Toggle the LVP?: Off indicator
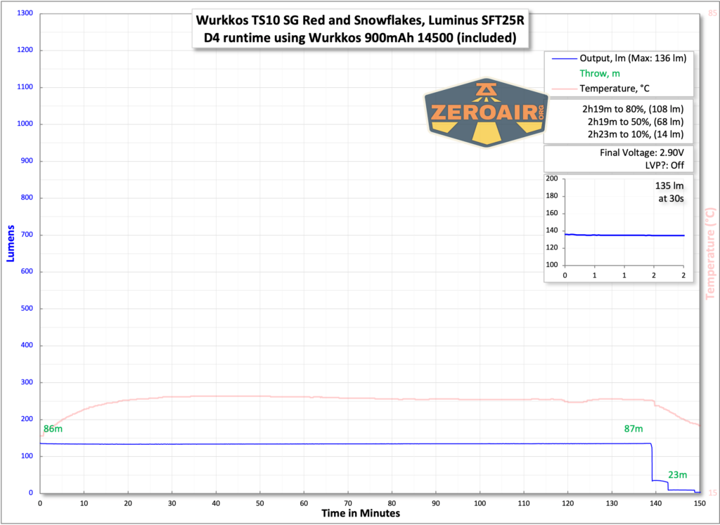Viewport: 720px width, 525px height. [x=666, y=164]
